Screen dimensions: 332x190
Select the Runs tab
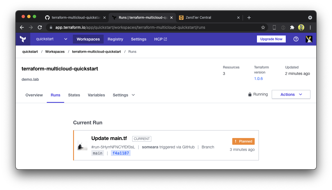[x=55, y=95]
